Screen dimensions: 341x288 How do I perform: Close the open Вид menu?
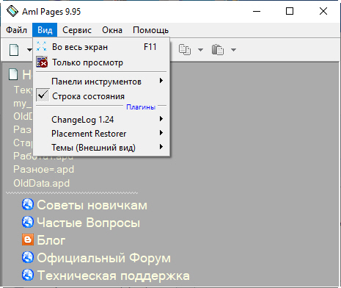(x=45, y=30)
